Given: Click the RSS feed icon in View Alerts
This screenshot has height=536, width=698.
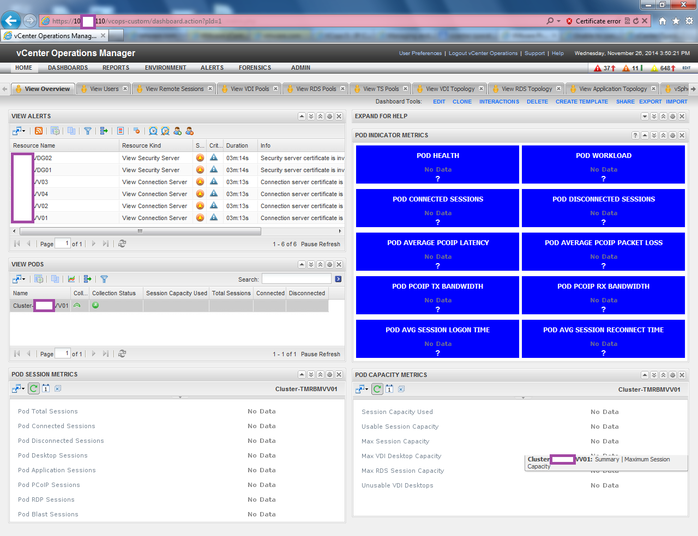Looking at the screenshot, I should tap(39, 131).
